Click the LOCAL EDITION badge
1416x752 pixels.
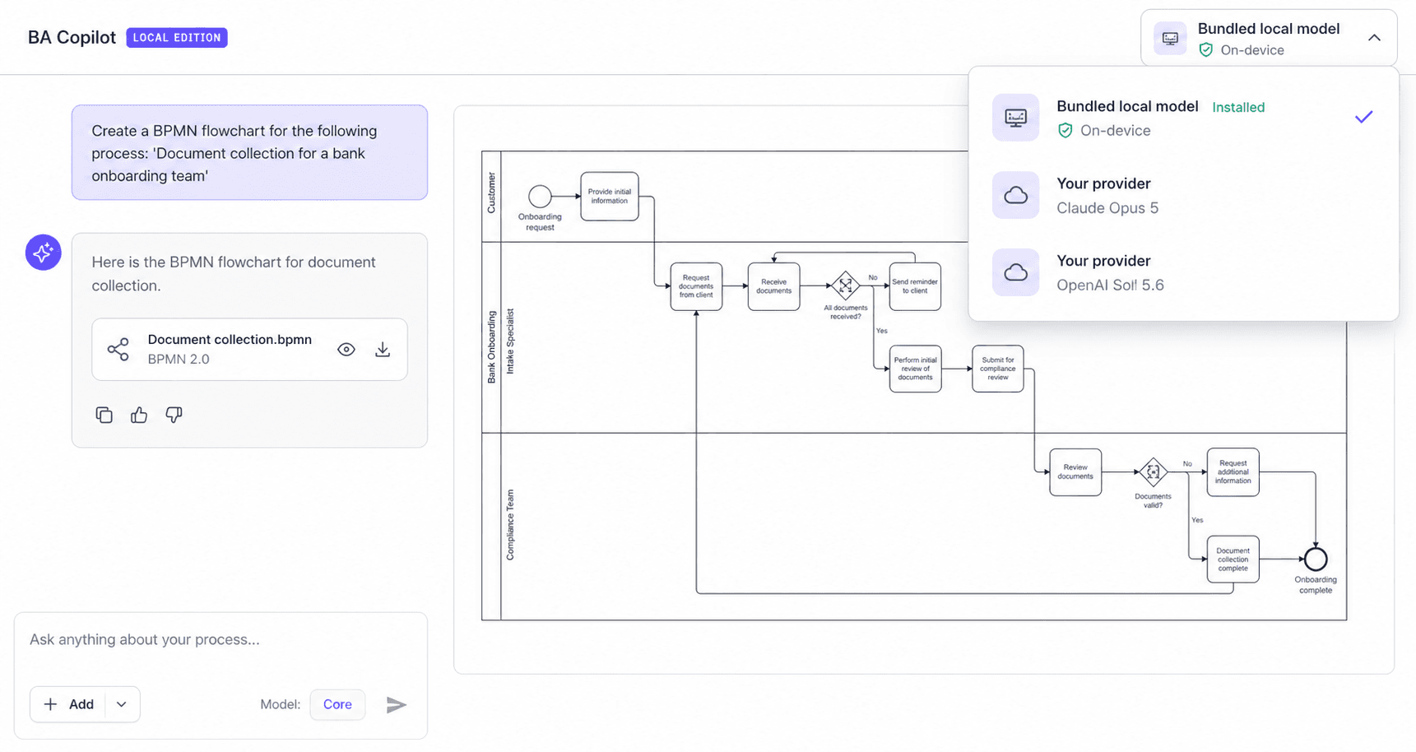point(177,38)
